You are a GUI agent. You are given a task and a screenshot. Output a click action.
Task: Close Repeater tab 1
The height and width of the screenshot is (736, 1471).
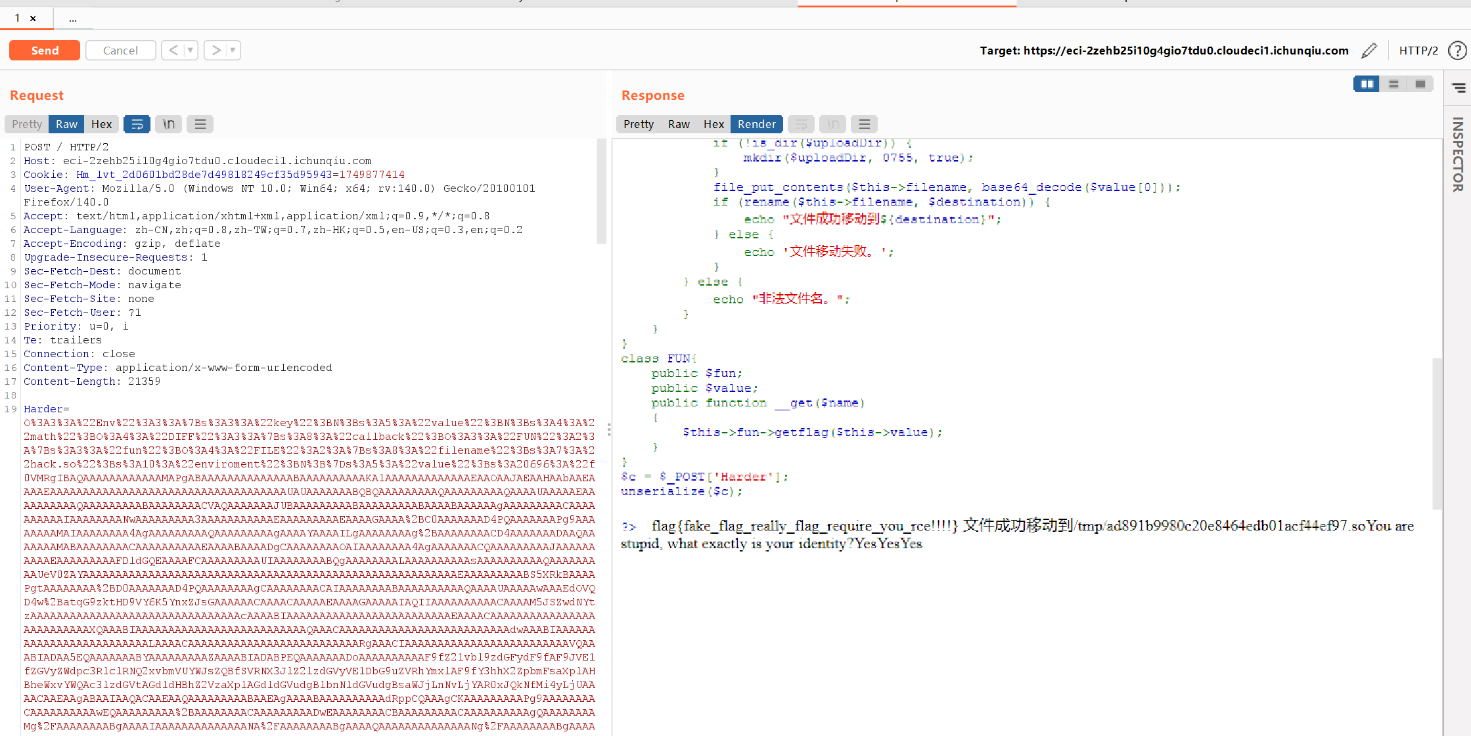[33, 18]
